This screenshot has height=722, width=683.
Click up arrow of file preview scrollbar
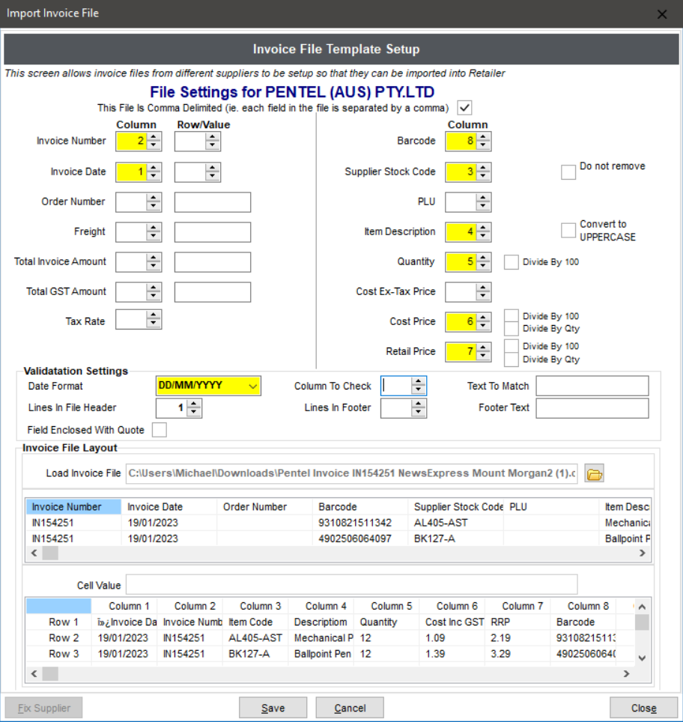[642, 607]
